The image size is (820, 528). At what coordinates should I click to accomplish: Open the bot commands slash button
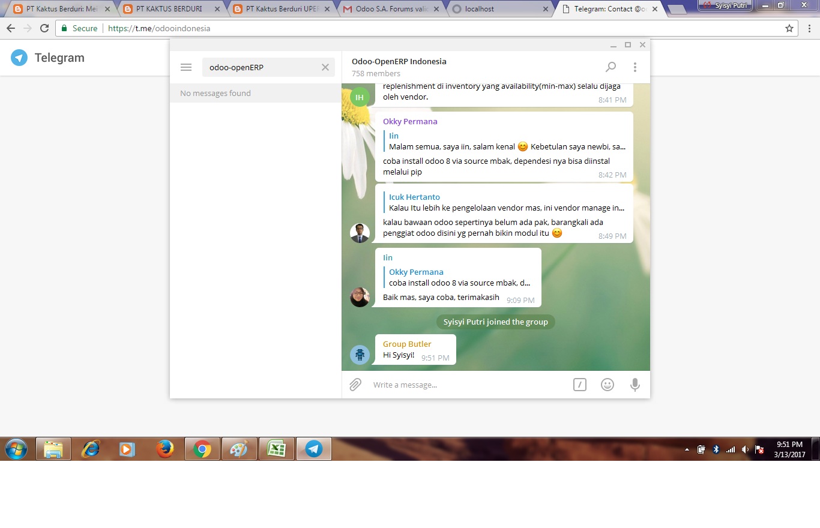pyautogui.click(x=579, y=385)
